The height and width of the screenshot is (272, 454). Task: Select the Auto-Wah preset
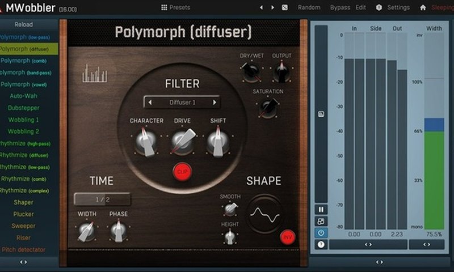[x=23, y=96]
